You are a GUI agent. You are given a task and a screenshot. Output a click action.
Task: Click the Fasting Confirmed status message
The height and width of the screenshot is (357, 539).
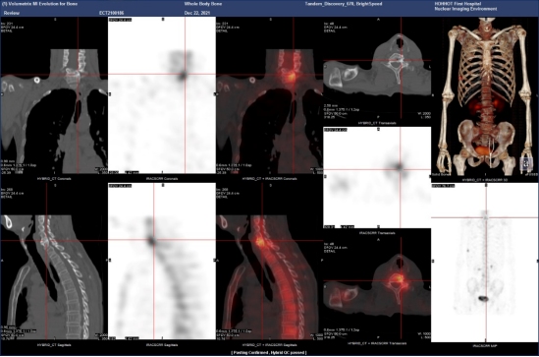(x=269, y=352)
